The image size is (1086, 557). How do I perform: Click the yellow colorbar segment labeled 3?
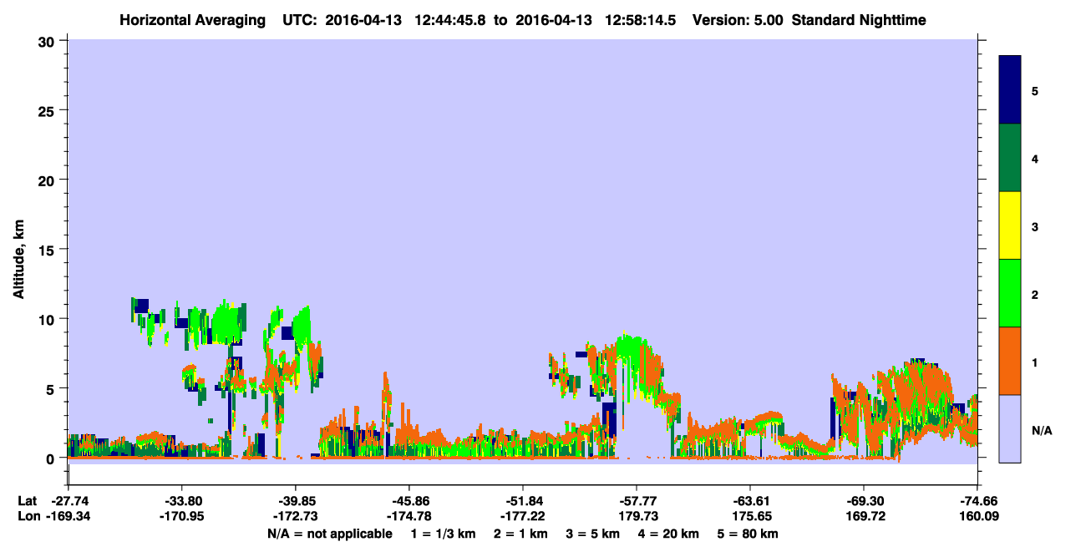pos(1010,225)
